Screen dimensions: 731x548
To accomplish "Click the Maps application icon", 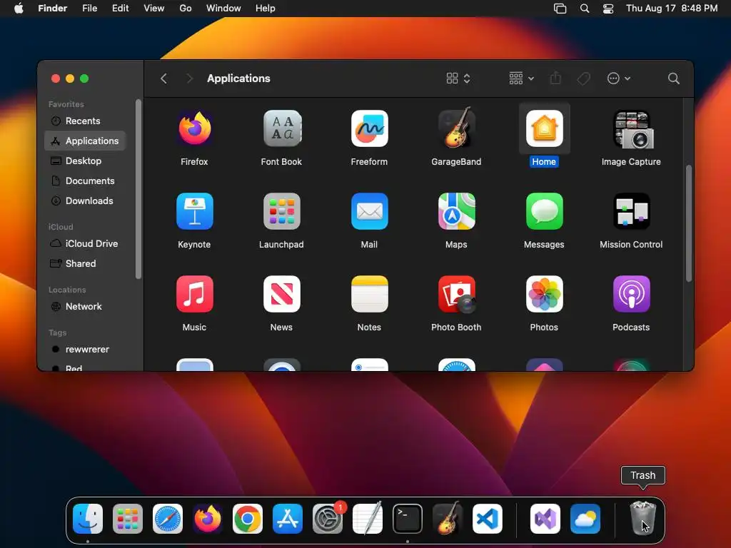I will 456,211.
